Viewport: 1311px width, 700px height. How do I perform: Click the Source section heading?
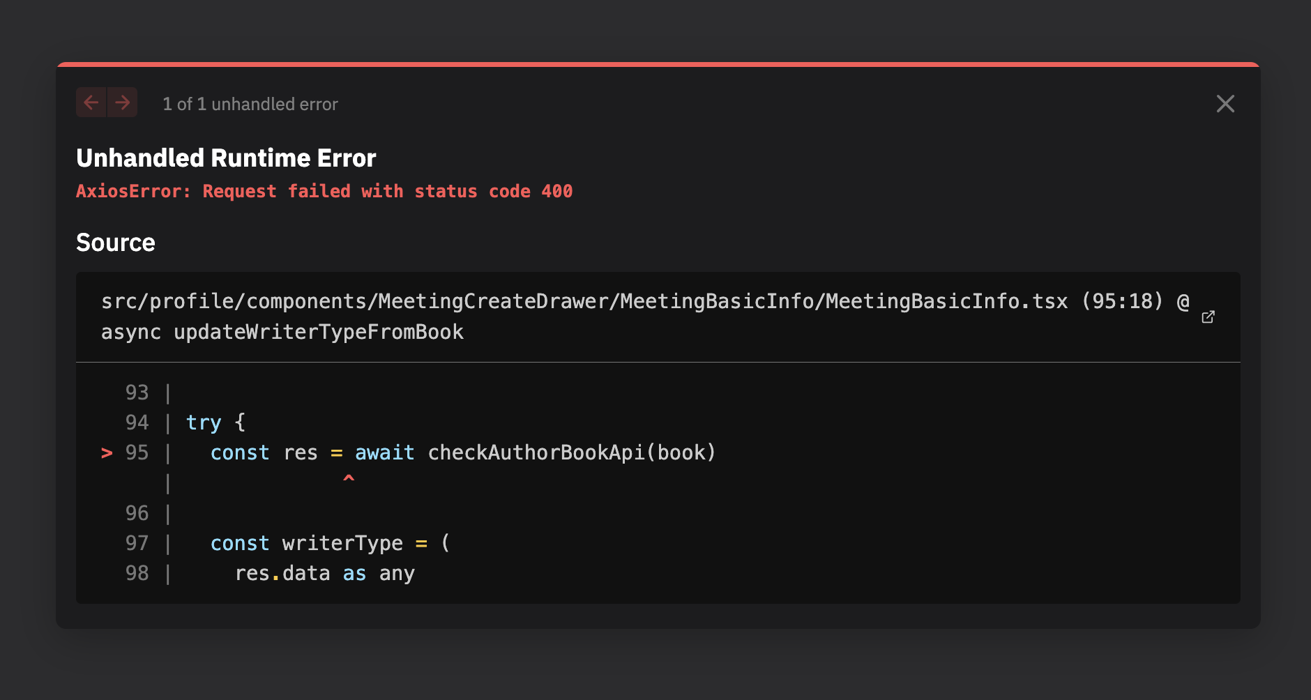116,243
